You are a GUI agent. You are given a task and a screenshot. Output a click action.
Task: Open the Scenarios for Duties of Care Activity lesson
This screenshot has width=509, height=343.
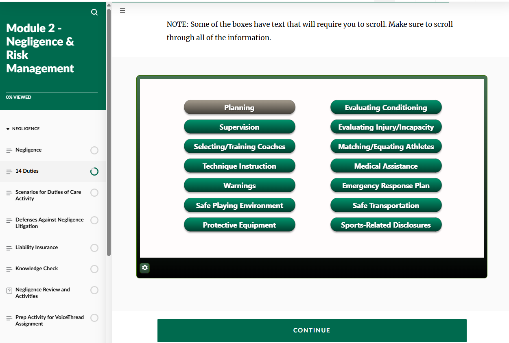point(48,195)
